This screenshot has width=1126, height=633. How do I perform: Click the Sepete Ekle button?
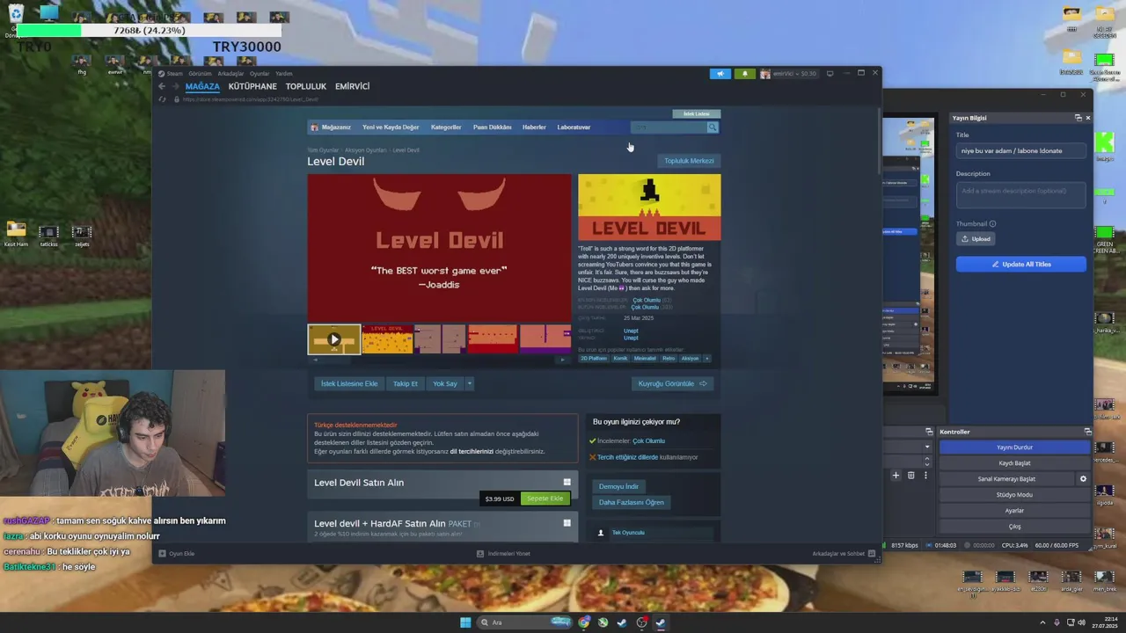545,498
